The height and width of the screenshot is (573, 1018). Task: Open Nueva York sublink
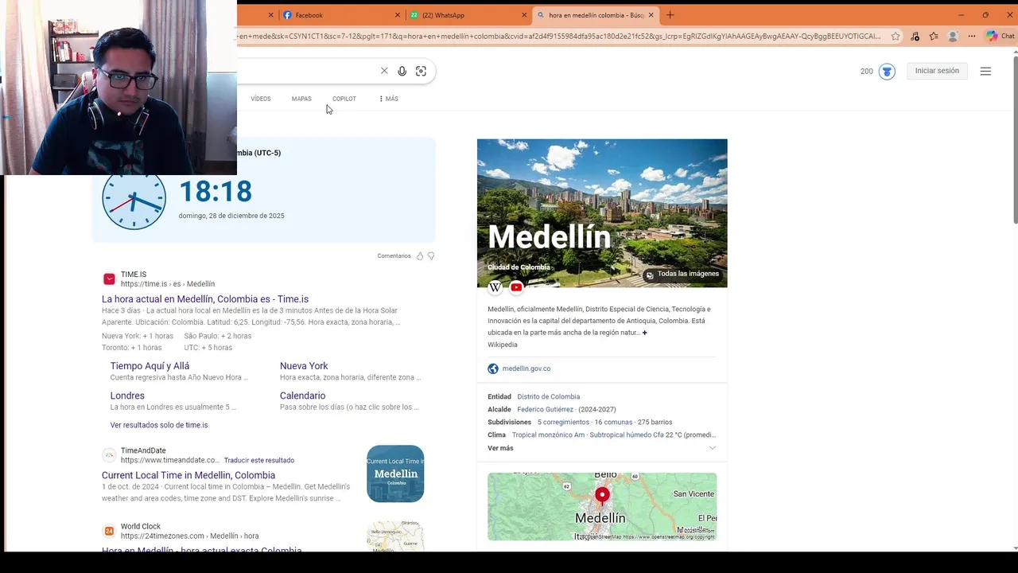pyautogui.click(x=304, y=366)
